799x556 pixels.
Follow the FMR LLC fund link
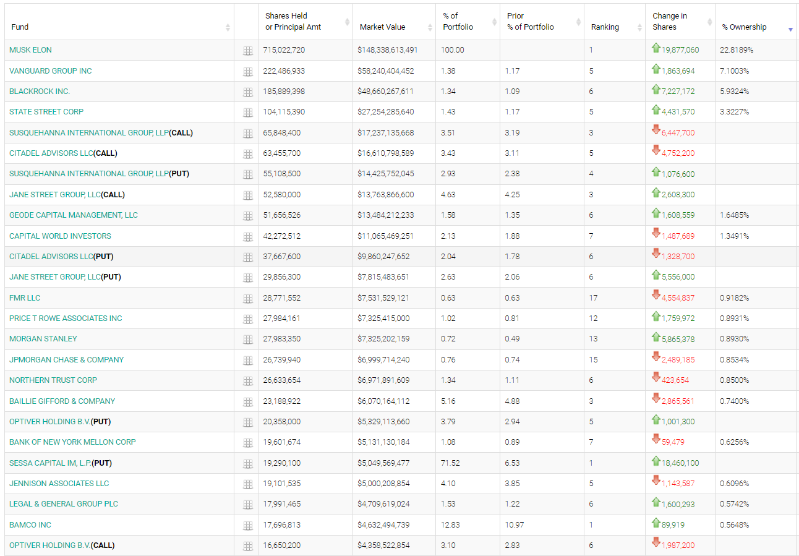(25, 298)
